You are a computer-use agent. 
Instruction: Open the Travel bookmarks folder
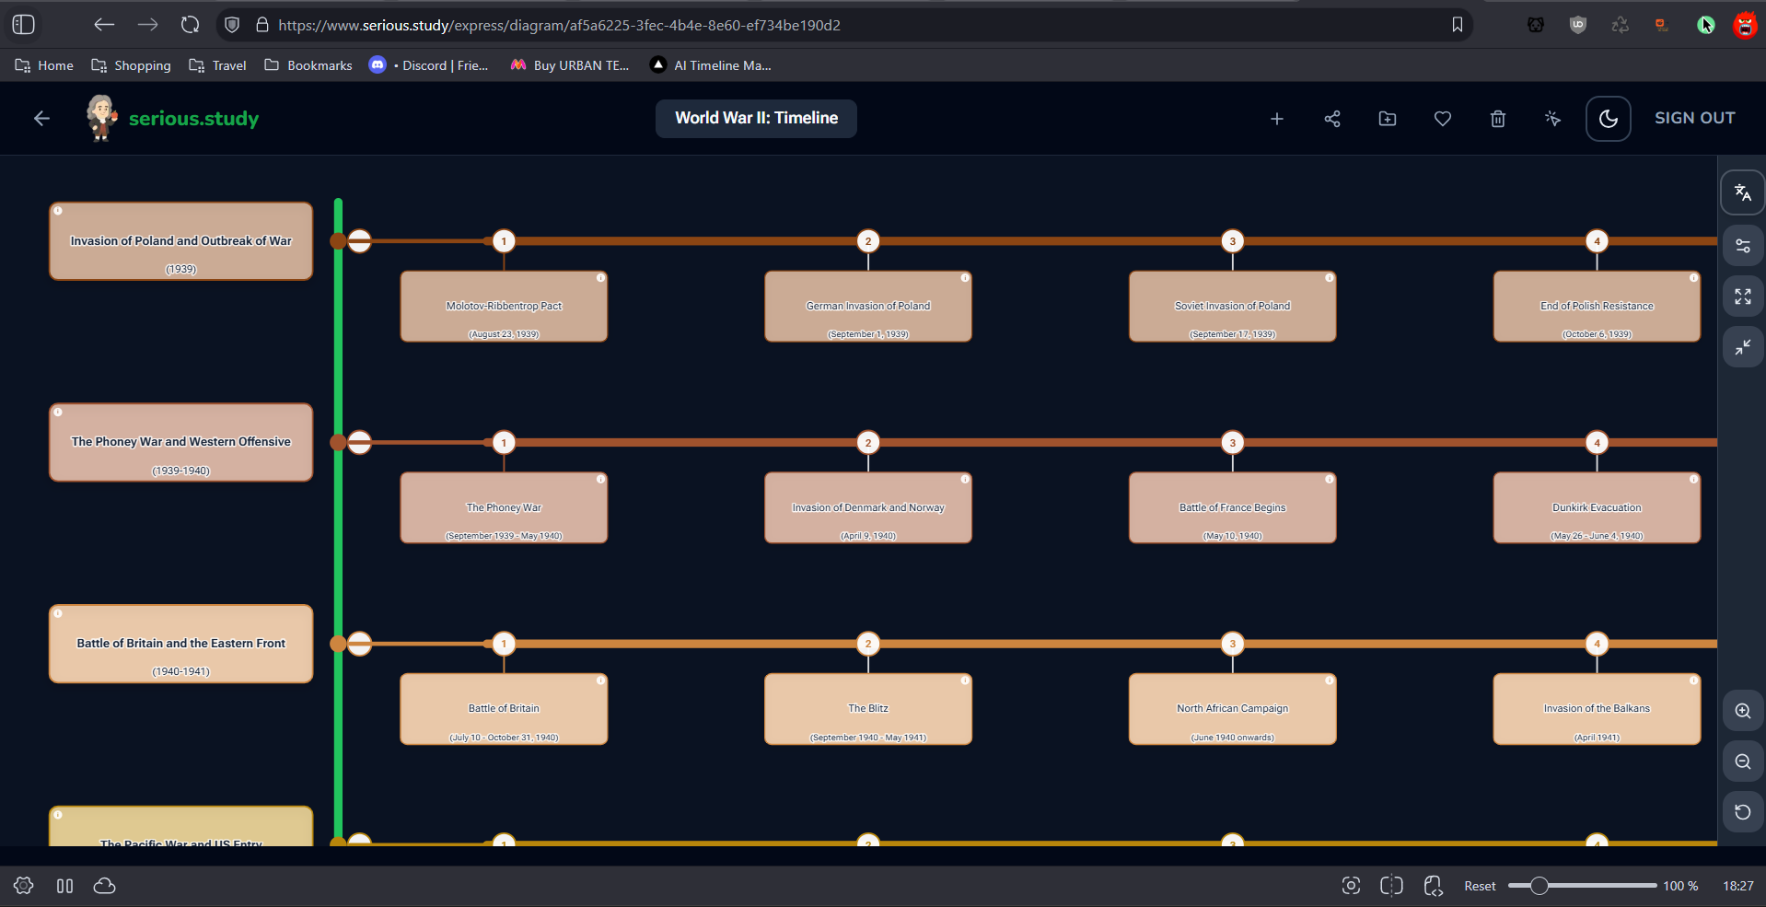(x=216, y=64)
